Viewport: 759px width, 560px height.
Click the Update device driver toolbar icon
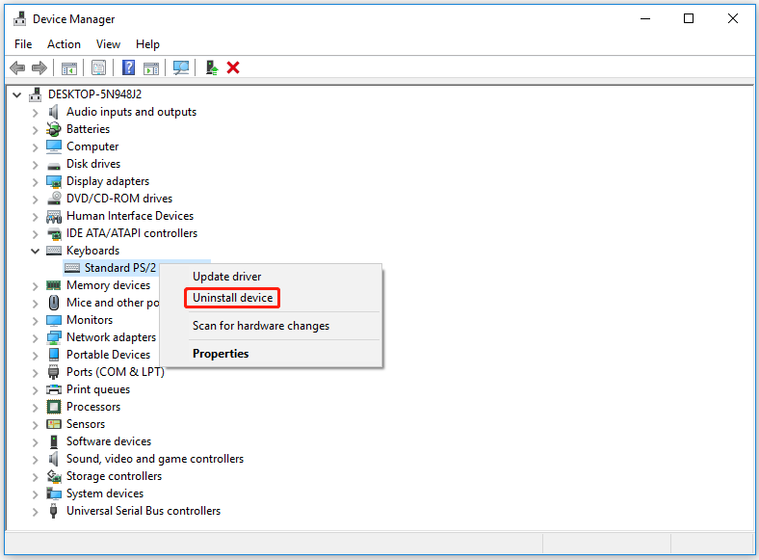tap(212, 67)
